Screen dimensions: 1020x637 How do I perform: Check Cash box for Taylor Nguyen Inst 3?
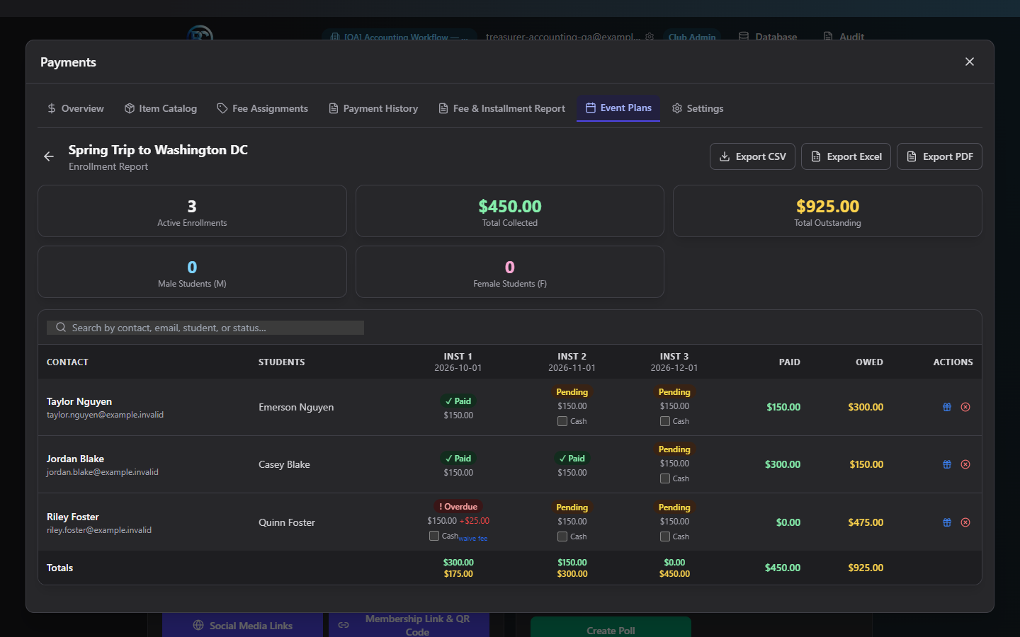665,421
